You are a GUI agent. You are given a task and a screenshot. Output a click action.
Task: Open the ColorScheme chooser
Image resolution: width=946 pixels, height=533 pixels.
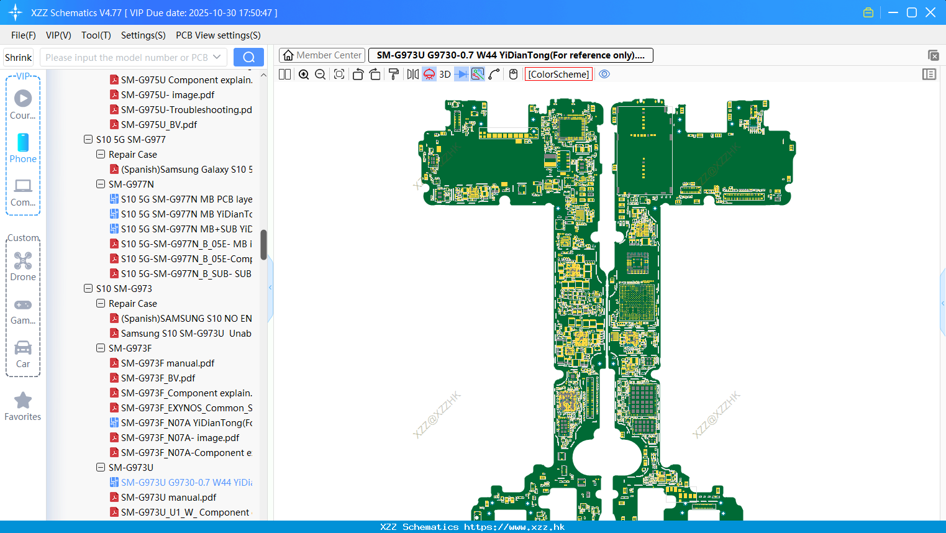click(558, 74)
